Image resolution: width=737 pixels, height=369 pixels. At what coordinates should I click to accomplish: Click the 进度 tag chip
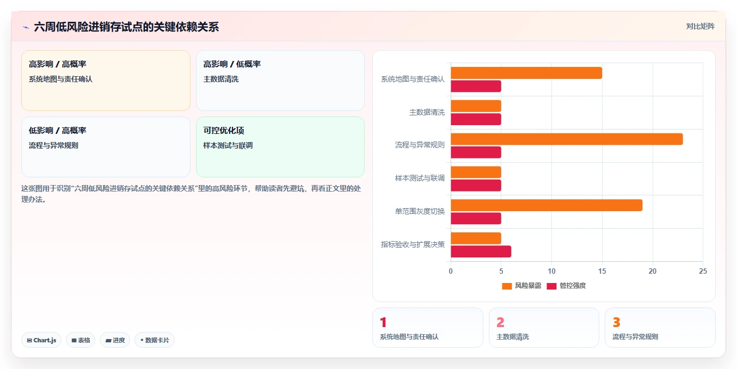115,340
